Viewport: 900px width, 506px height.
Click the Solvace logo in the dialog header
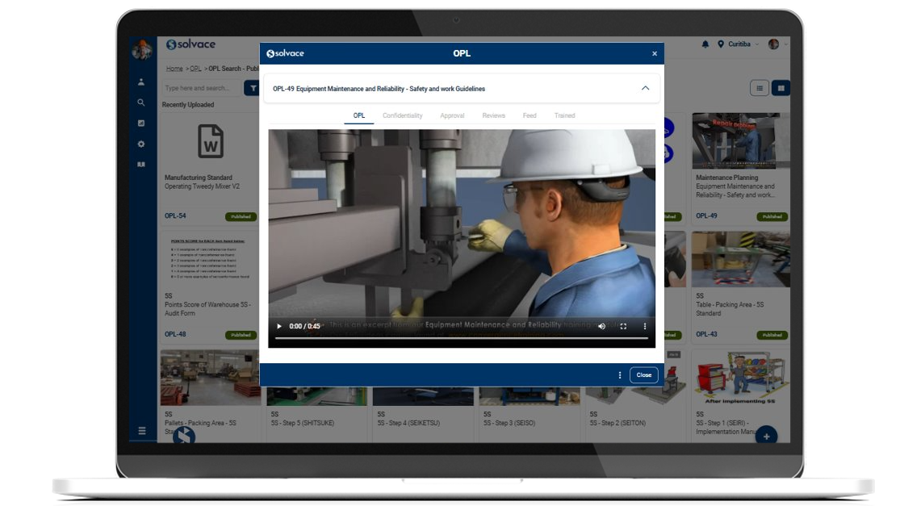coord(285,53)
